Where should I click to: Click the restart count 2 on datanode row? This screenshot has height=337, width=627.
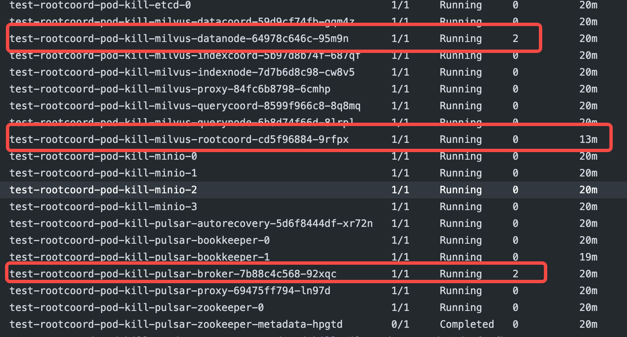[x=516, y=38]
